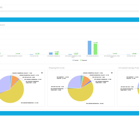Screen dimensions: 139x116
Task: Click the blue Current bar for UPS Ground Residential
Action: [x=89, y=48]
